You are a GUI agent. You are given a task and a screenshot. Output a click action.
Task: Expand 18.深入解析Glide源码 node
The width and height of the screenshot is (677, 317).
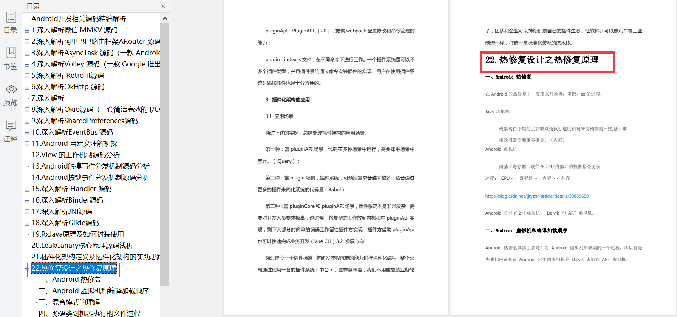(27, 223)
